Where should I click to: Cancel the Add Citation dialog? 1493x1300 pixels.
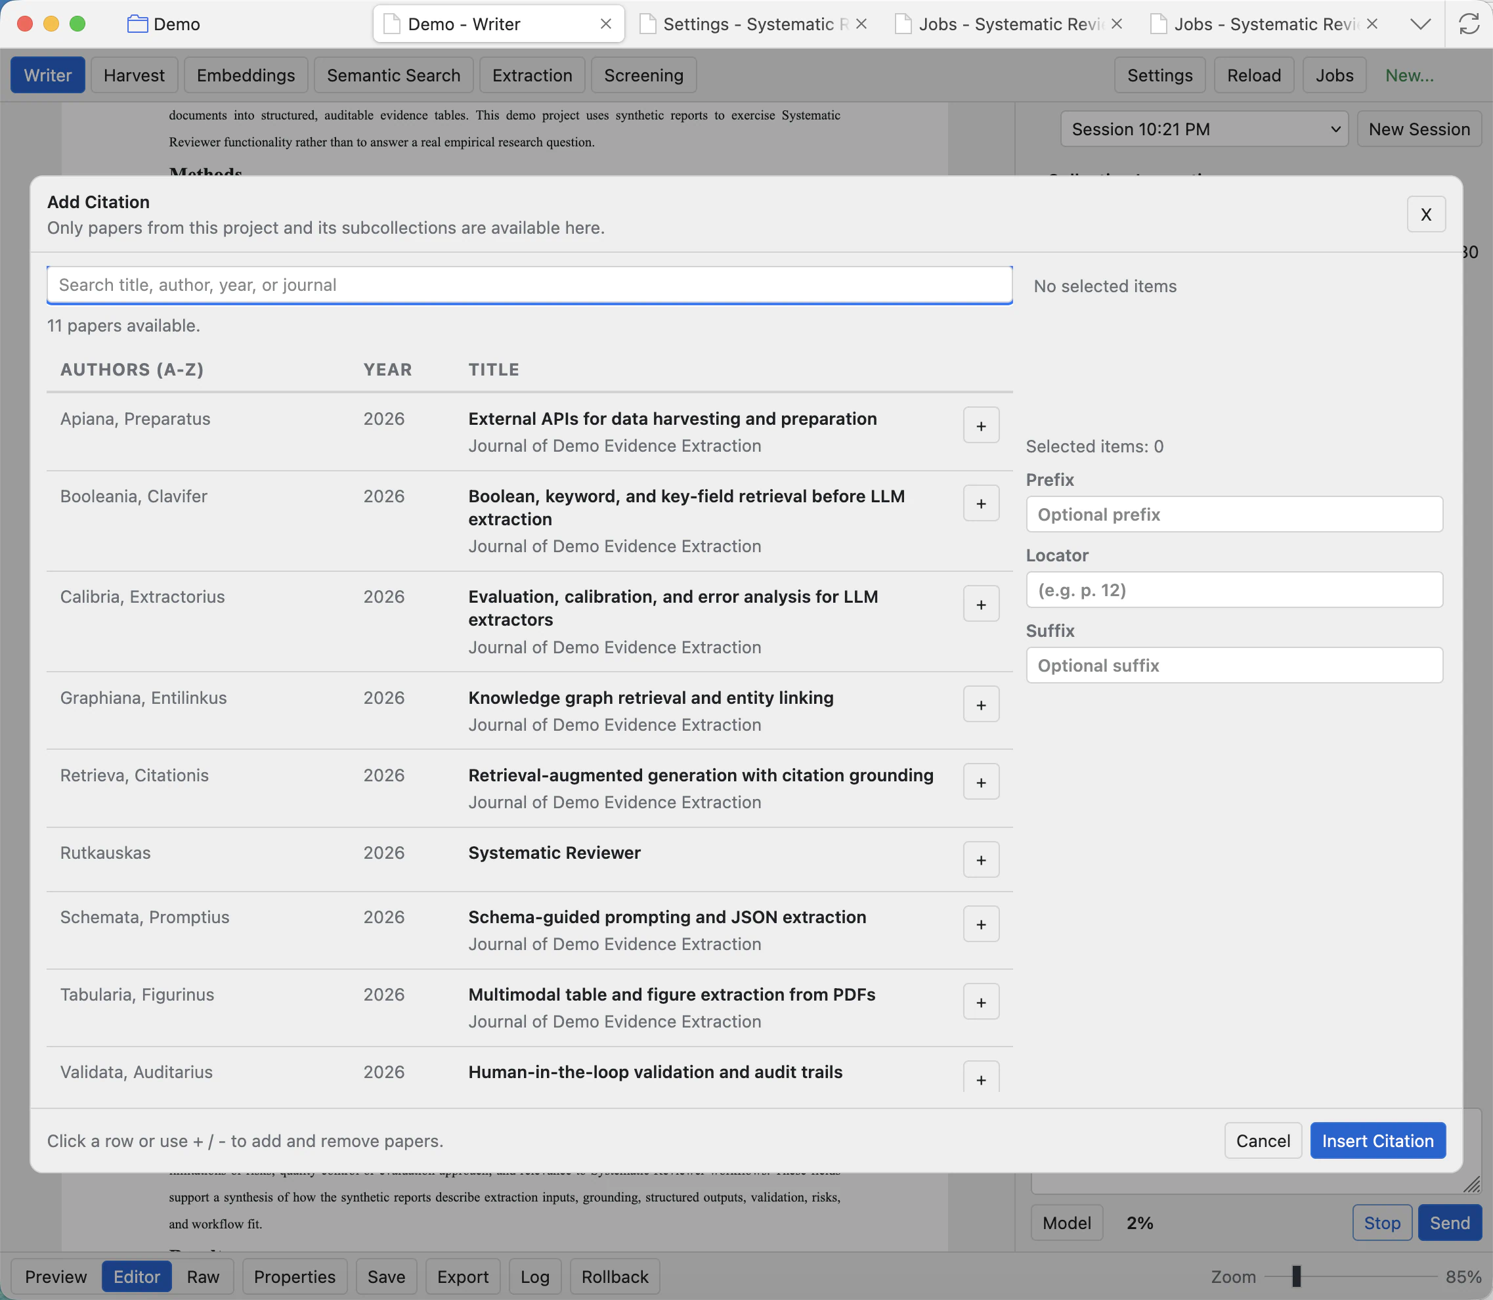pyautogui.click(x=1263, y=1140)
